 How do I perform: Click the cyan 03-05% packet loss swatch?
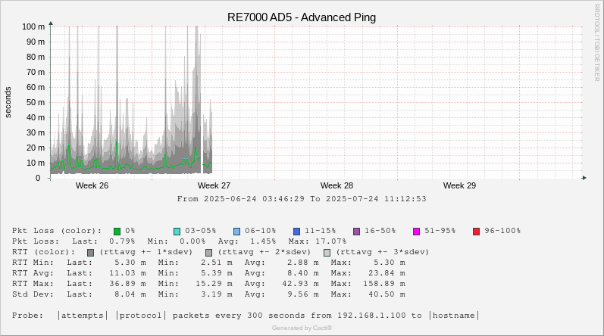click(177, 231)
